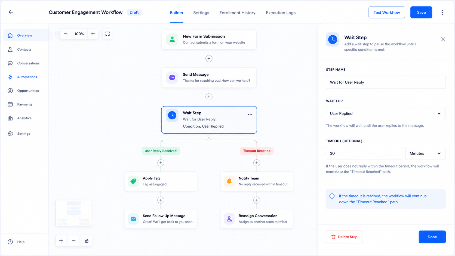Click the Done button
Image resolution: width=455 pixels, height=256 pixels.
coord(432,237)
